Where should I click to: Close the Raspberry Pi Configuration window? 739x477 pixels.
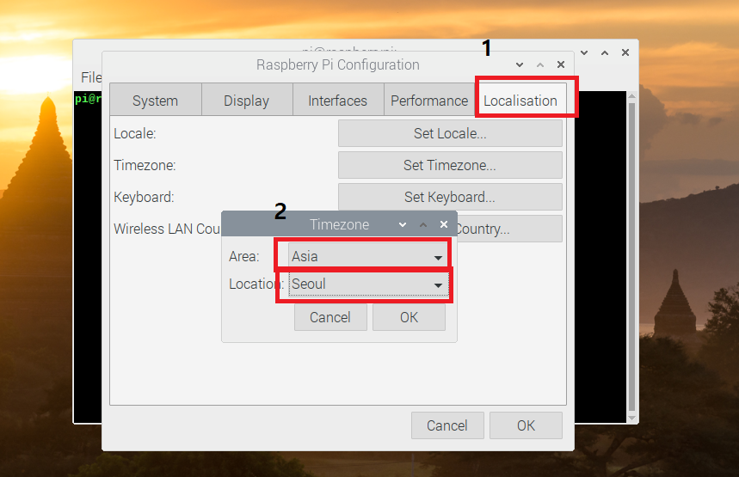coord(561,64)
